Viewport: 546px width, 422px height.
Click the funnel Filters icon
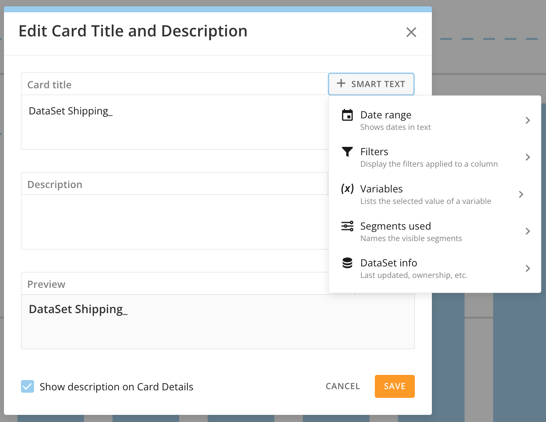pyautogui.click(x=347, y=152)
